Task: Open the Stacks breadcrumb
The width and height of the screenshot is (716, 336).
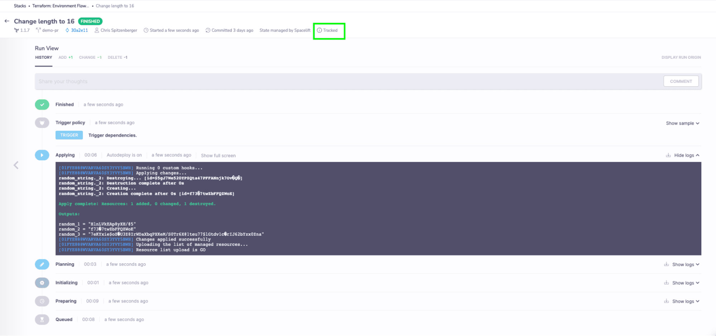Action: click(20, 6)
